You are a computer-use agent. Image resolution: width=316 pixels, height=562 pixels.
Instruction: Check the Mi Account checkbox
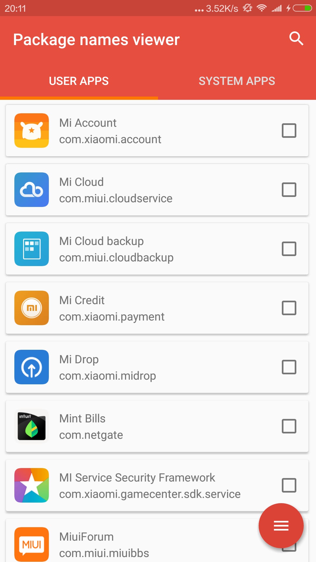click(x=289, y=131)
